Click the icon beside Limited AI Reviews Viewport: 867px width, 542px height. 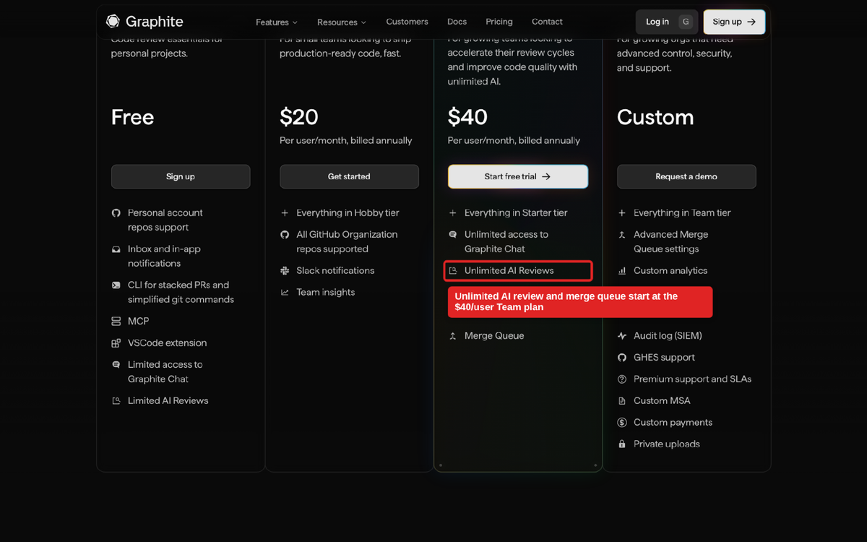(x=116, y=400)
